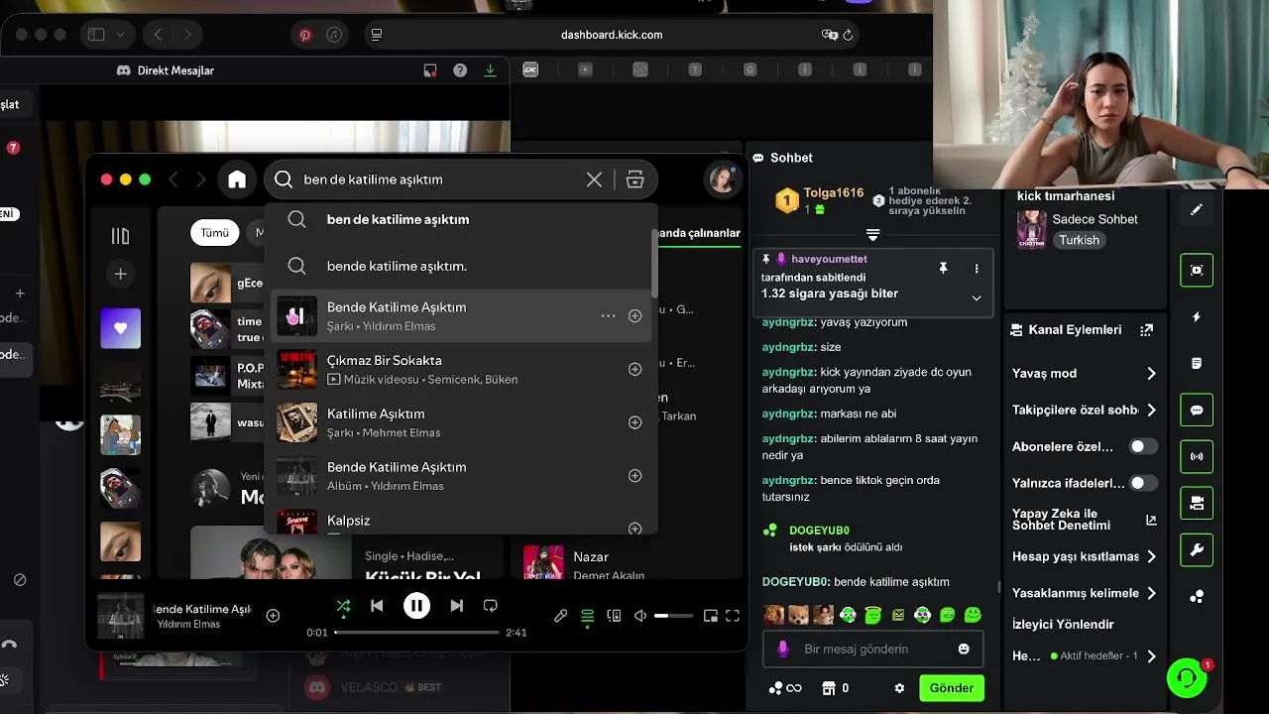Unpin the pinned chat message
This screenshot has width=1269, height=714.
tap(943, 269)
